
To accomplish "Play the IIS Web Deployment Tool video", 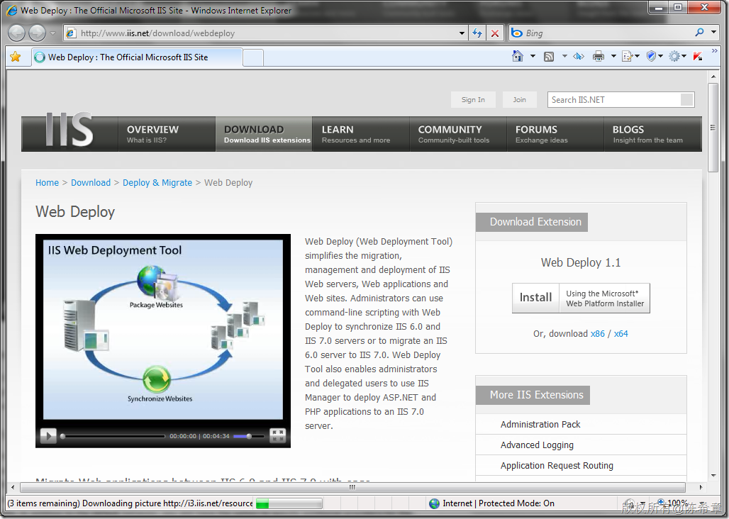I will [48, 436].
